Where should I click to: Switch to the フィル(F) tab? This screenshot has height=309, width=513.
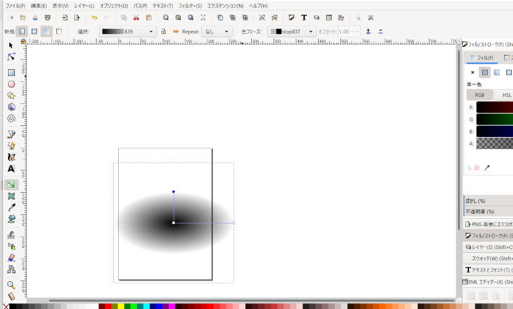point(481,58)
